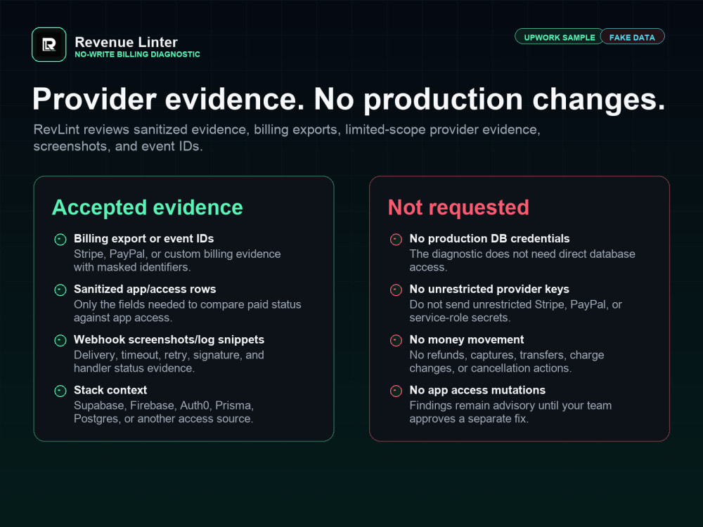Image resolution: width=703 pixels, height=527 pixels.
Task: Click the 'diagnostic does not need direct database' text
Action: (x=522, y=261)
